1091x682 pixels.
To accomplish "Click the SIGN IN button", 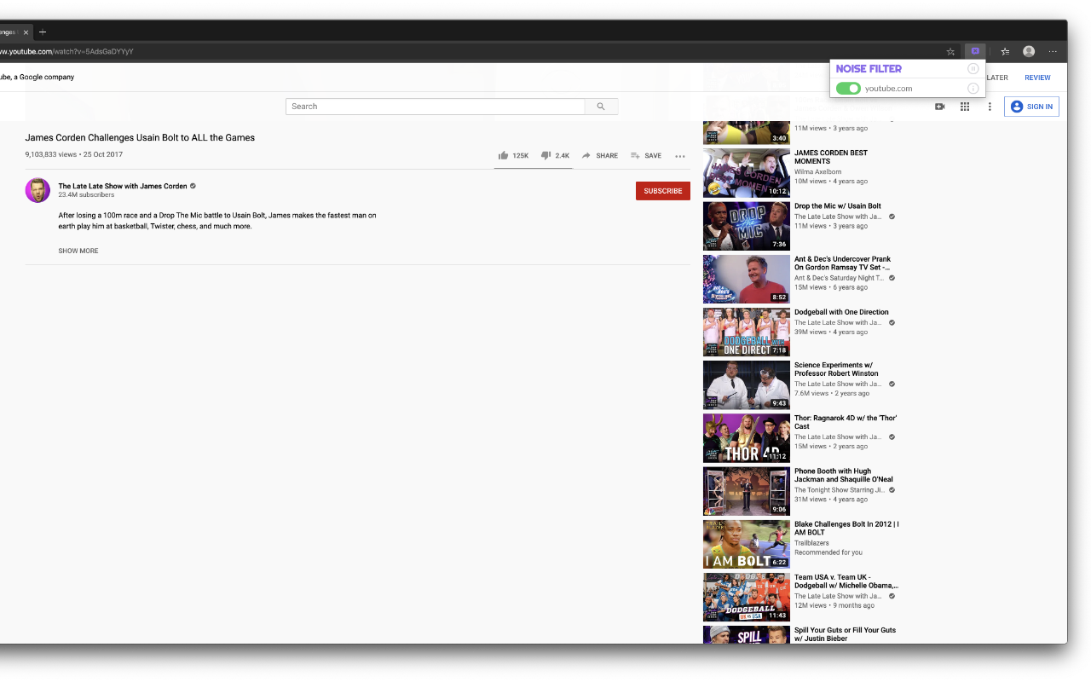I will (1031, 107).
